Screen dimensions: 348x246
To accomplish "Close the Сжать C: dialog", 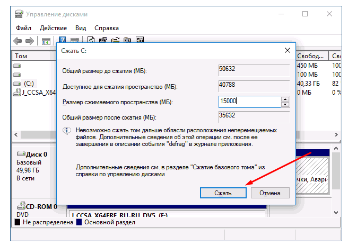I will click(288, 50).
